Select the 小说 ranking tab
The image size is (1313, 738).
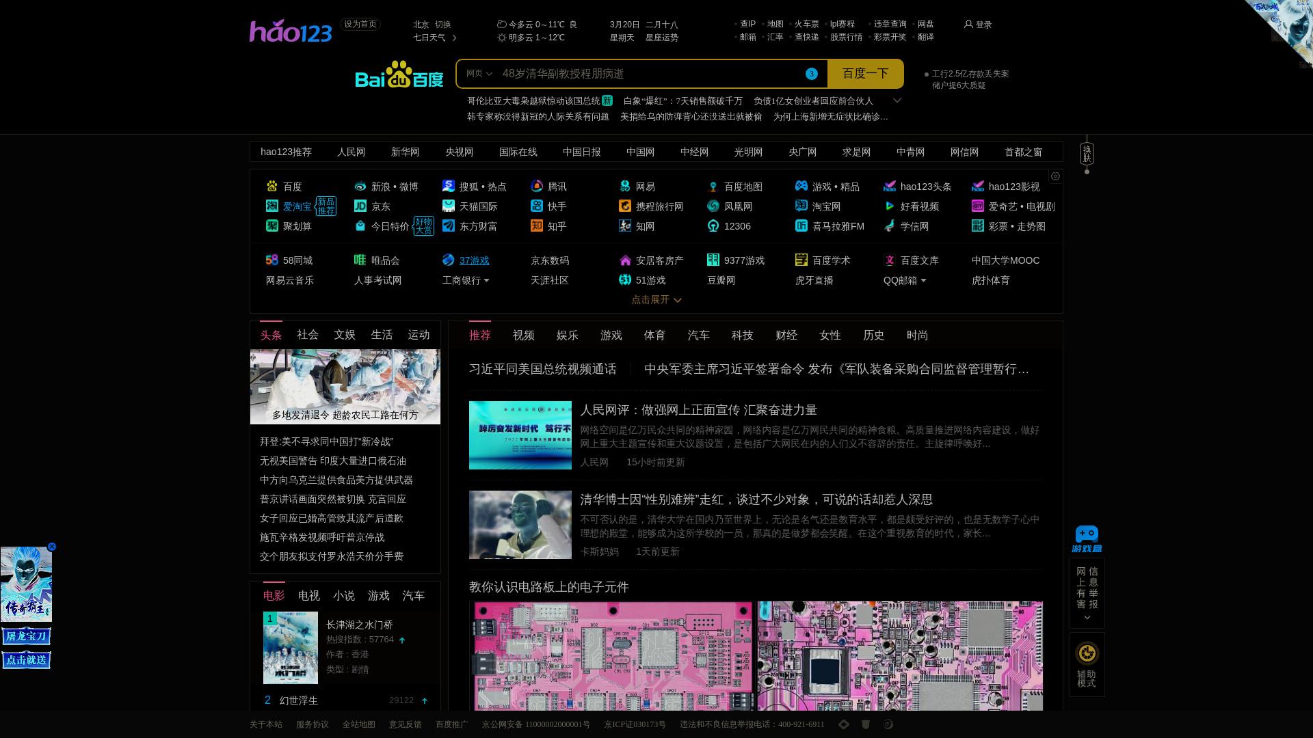pyautogui.click(x=343, y=596)
